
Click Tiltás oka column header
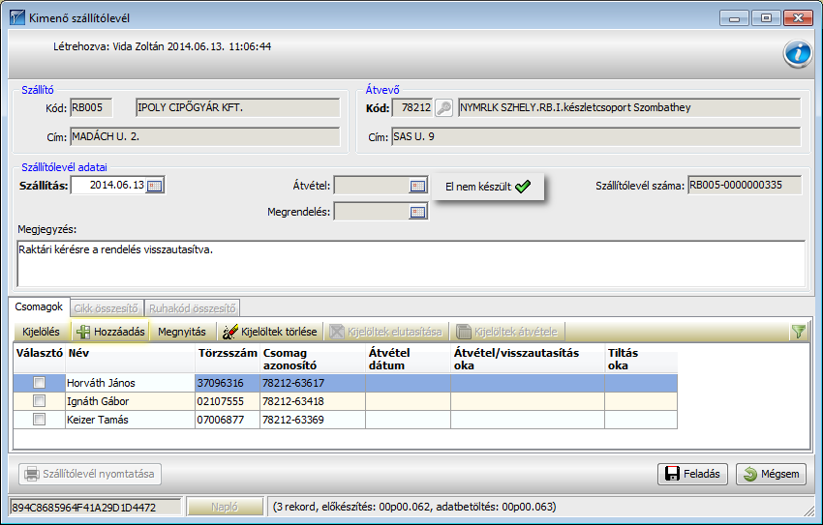[641, 359]
